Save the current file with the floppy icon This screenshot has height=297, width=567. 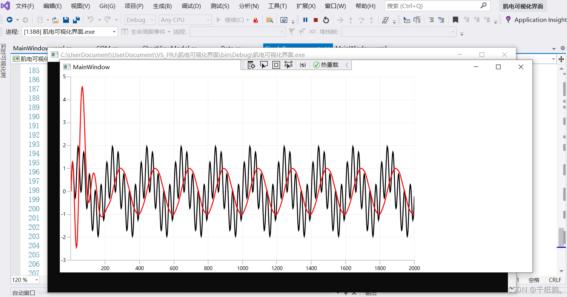66,20
